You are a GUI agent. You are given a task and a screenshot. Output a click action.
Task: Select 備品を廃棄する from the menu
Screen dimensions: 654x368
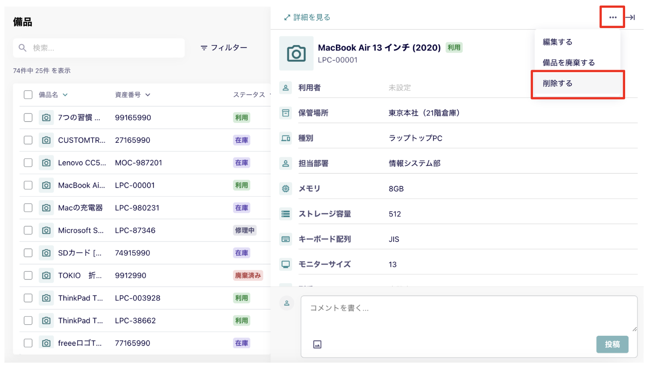[569, 62]
